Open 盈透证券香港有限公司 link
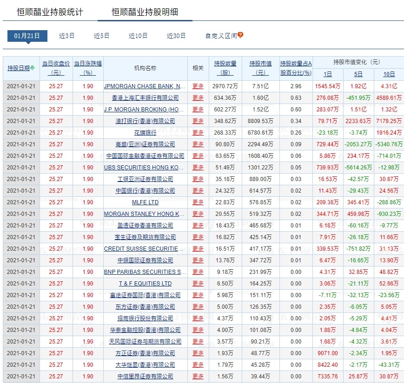 coord(146,226)
